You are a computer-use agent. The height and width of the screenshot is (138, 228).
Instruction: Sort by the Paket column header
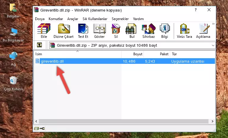click(157, 54)
